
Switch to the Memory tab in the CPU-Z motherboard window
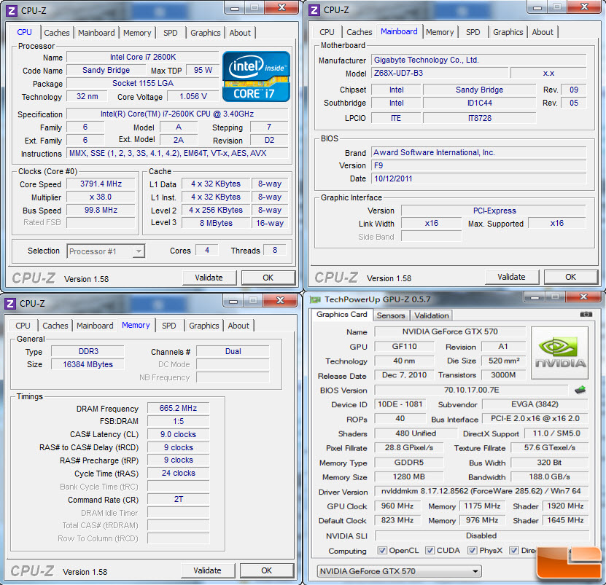click(x=440, y=32)
